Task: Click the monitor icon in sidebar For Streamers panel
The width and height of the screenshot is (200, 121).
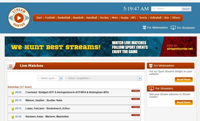Action: [x=151, y=89]
